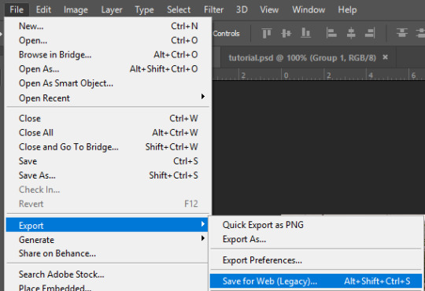Expand the Export submenu

point(107,225)
